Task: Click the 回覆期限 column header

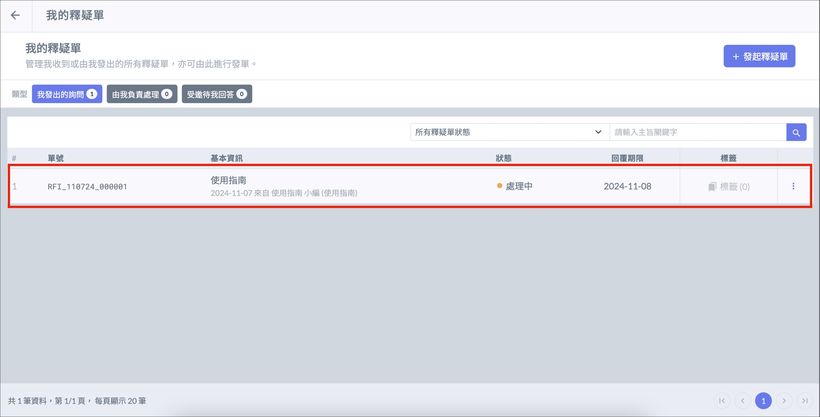Action: [627, 158]
